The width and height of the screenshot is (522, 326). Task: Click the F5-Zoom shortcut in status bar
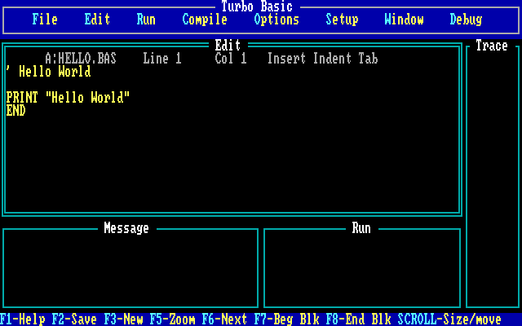(x=172, y=319)
